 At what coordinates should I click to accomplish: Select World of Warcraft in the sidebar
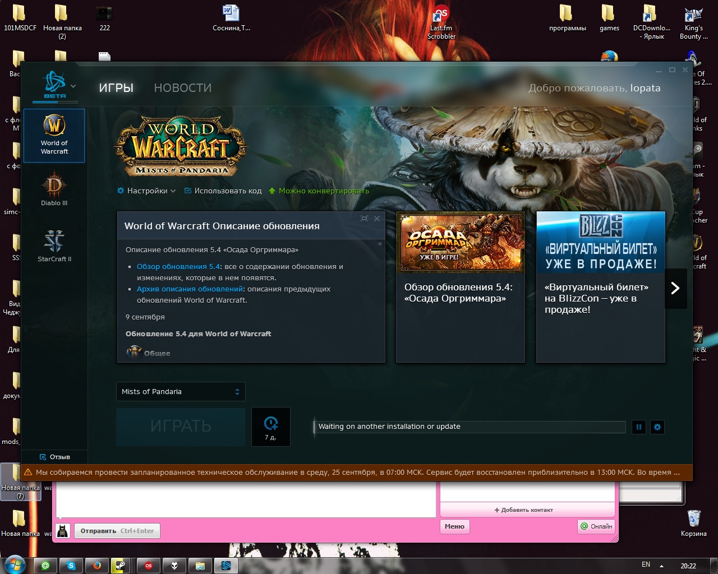pos(54,136)
